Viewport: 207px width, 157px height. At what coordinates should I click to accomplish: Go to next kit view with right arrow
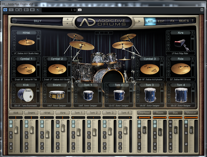click(109, 33)
